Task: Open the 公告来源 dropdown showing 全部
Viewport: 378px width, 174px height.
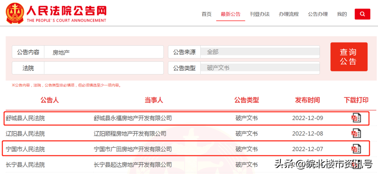Action: (x=260, y=52)
